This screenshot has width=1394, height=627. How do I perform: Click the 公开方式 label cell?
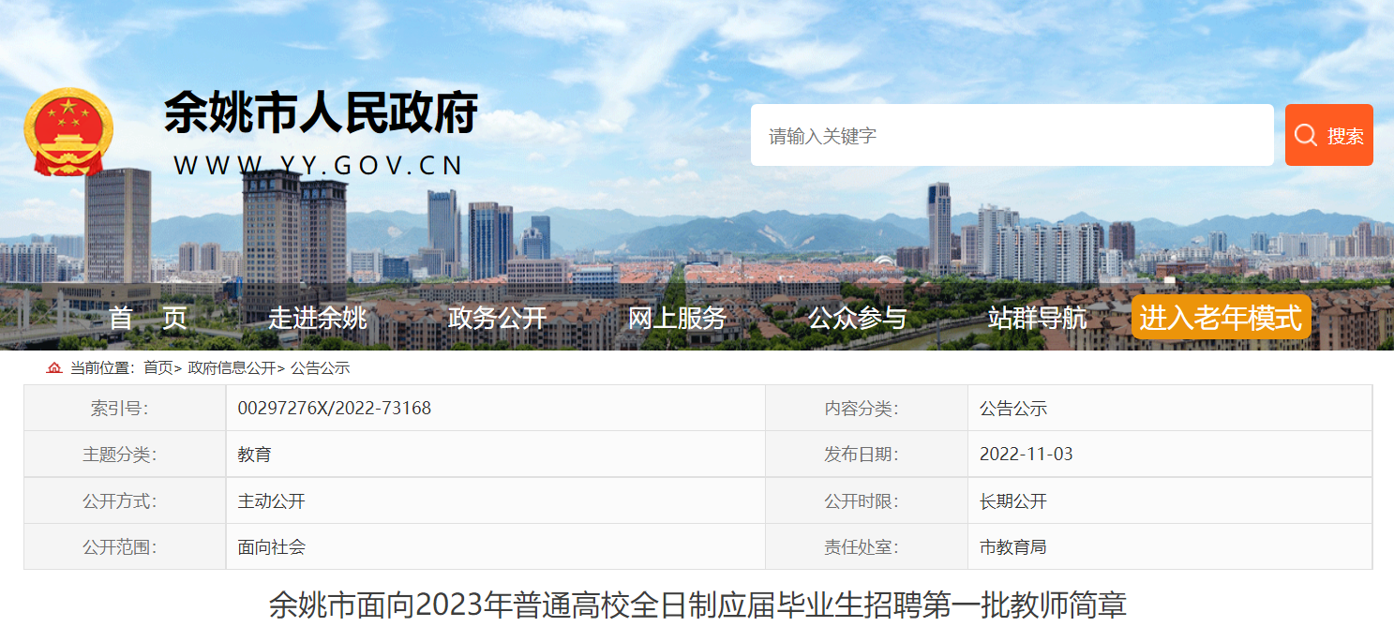(125, 501)
